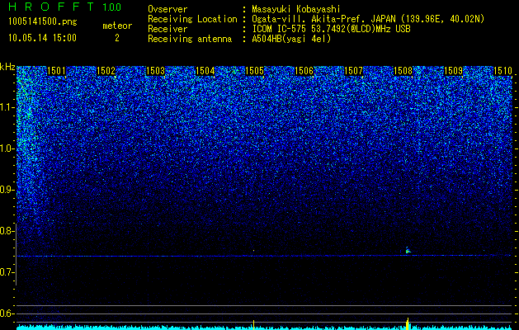Click the version number 1.0.0
Image resolution: width=519 pixels, height=330 pixels.
point(112,7)
